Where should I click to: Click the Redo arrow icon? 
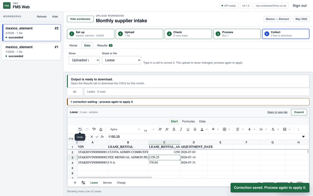click(87, 129)
